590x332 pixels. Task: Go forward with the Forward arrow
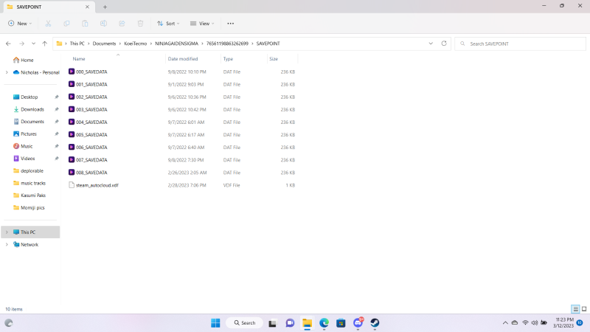22,44
